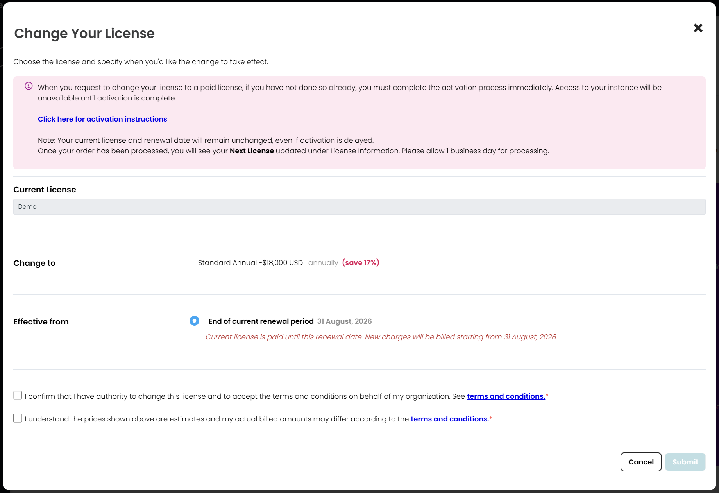Open terms and conditions beside the authority confirmation

point(506,396)
